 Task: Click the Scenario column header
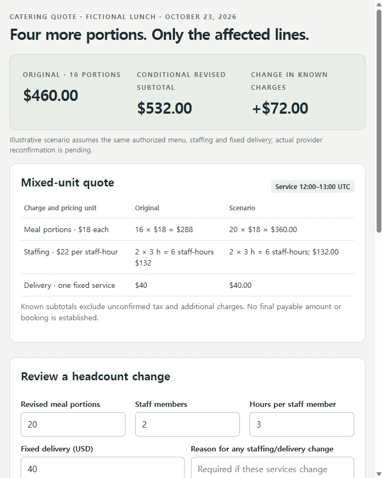pyautogui.click(x=242, y=208)
